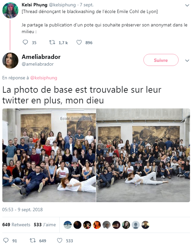The image size is (191, 247).
Task: Open the left group photo with watermark
Action: click(x=49, y=155)
